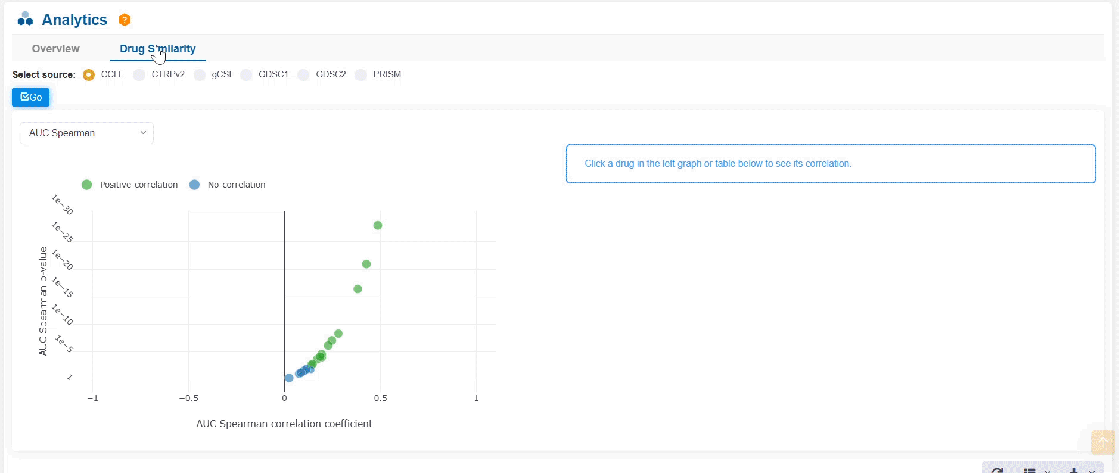Select the CTRPv2 source radio button
Image resolution: width=1119 pixels, height=473 pixels.
pos(139,75)
